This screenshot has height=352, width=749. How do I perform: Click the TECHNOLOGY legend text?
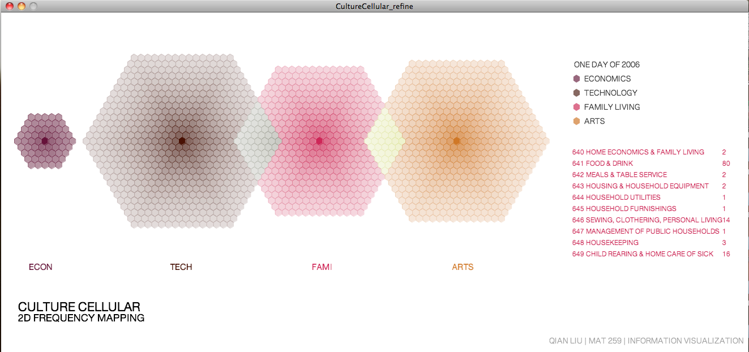coord(611,93)
